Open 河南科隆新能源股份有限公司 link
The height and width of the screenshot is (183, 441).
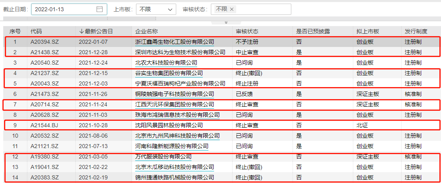click(x=172, y=146)
